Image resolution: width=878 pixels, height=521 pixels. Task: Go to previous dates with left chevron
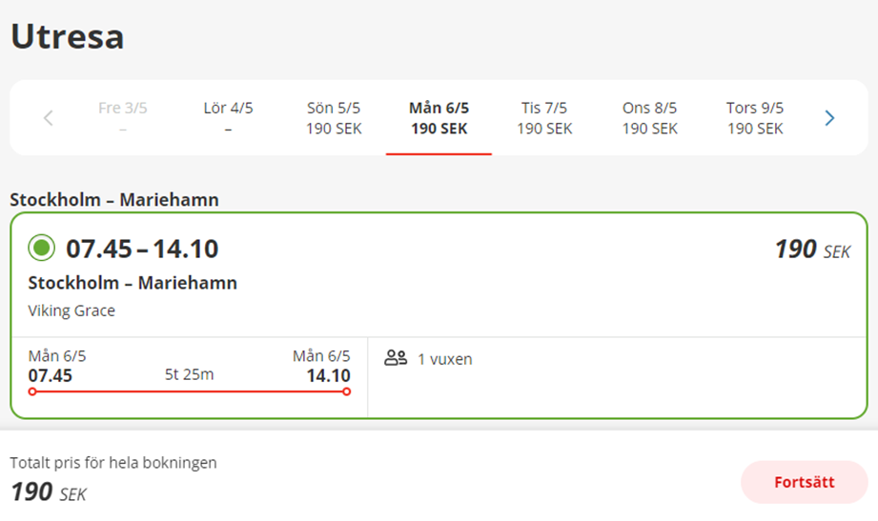49,118
